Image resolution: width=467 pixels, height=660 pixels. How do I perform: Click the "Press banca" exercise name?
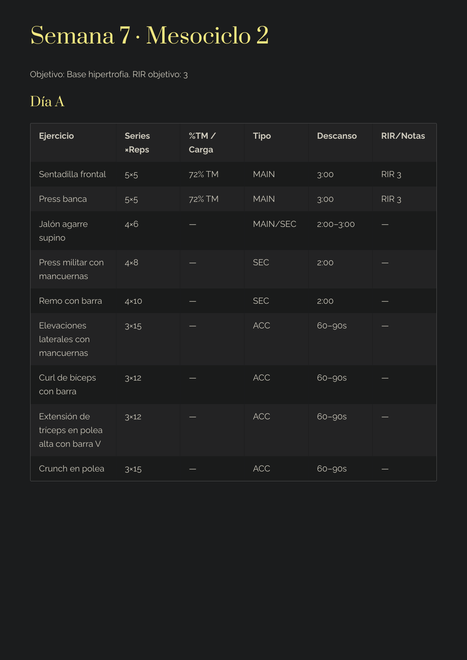pos(63,199)
